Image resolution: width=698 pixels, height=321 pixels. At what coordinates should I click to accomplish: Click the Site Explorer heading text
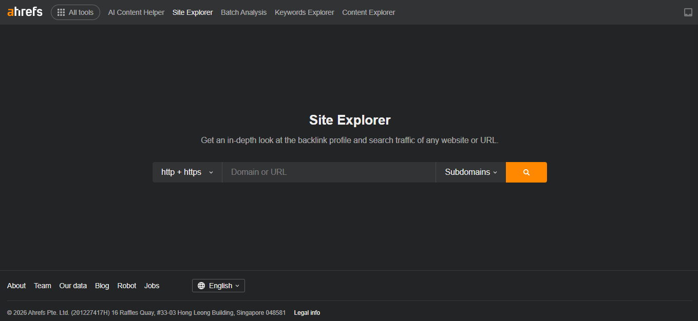pos(350,120)
